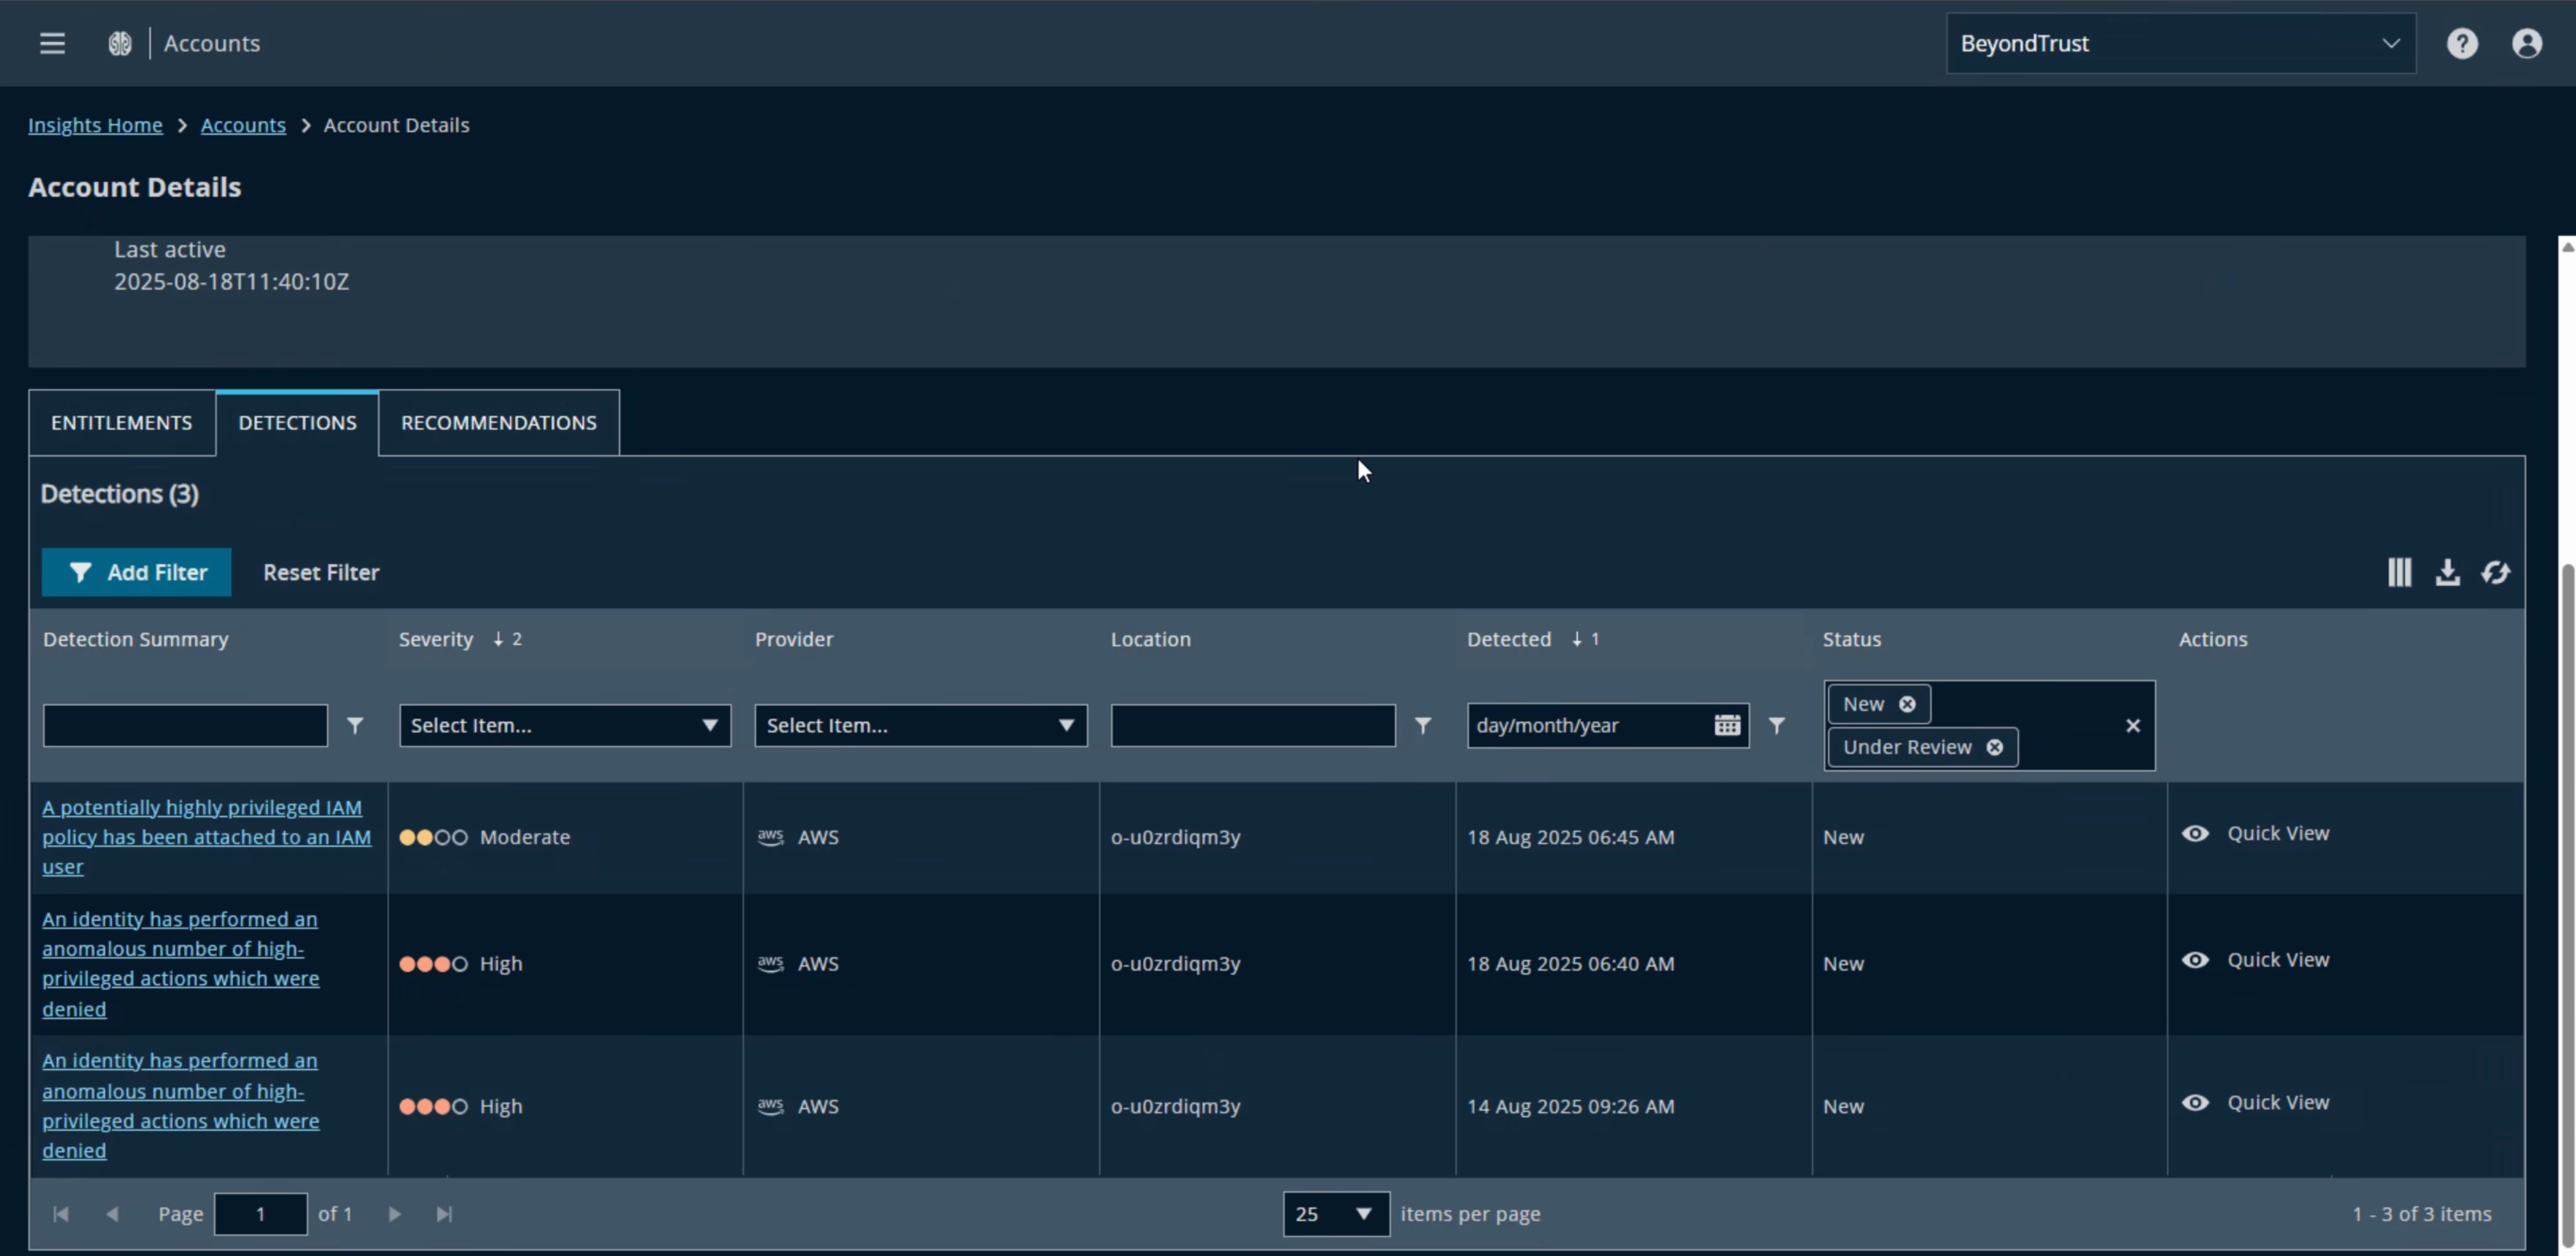This screenshot has height=1256, width=2576.
Task: Switch to the Entitlements tab
Action: (121, 422)
